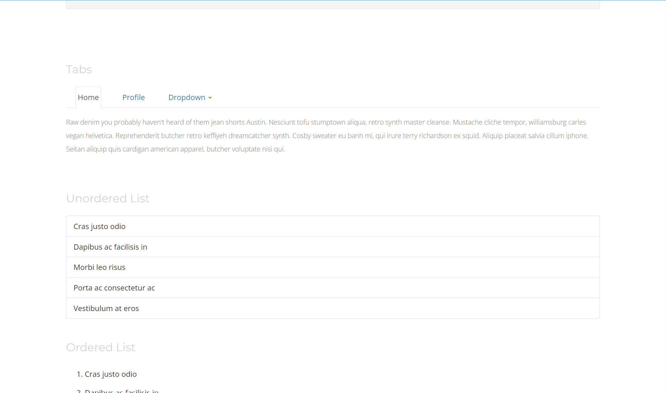Select the 'Morbi leo risus' entry

(99, 267)
